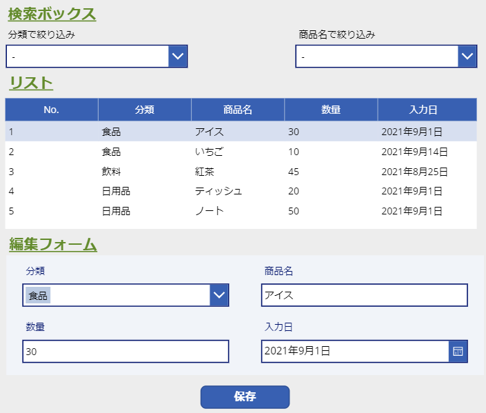
Task: Click the 商品名 column header in list
Action: (x=238, y=110)
